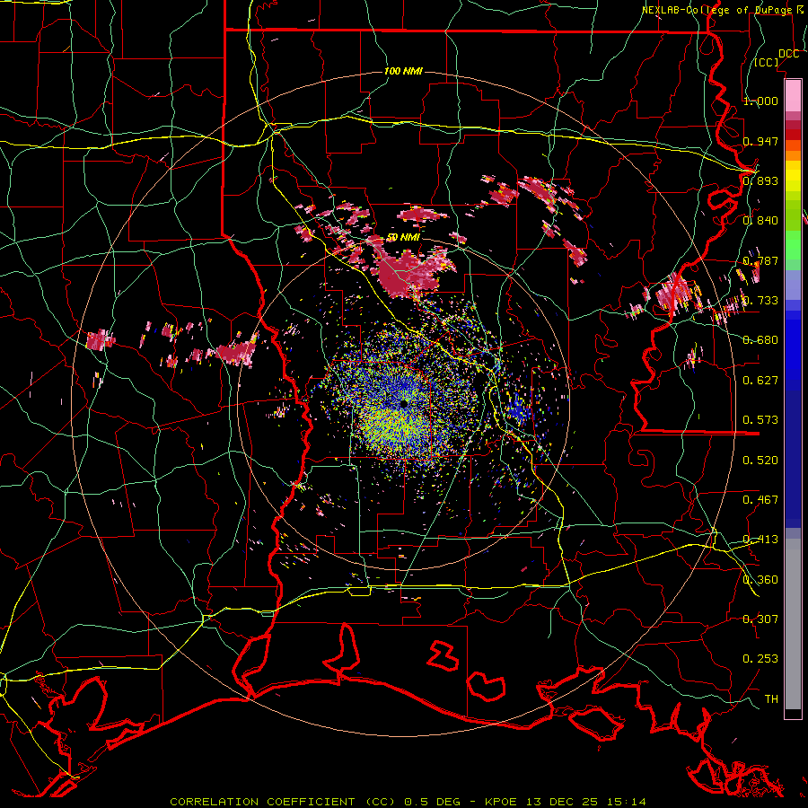Select the 0.467 scale value
808x808 pixels.
[760, 500]
